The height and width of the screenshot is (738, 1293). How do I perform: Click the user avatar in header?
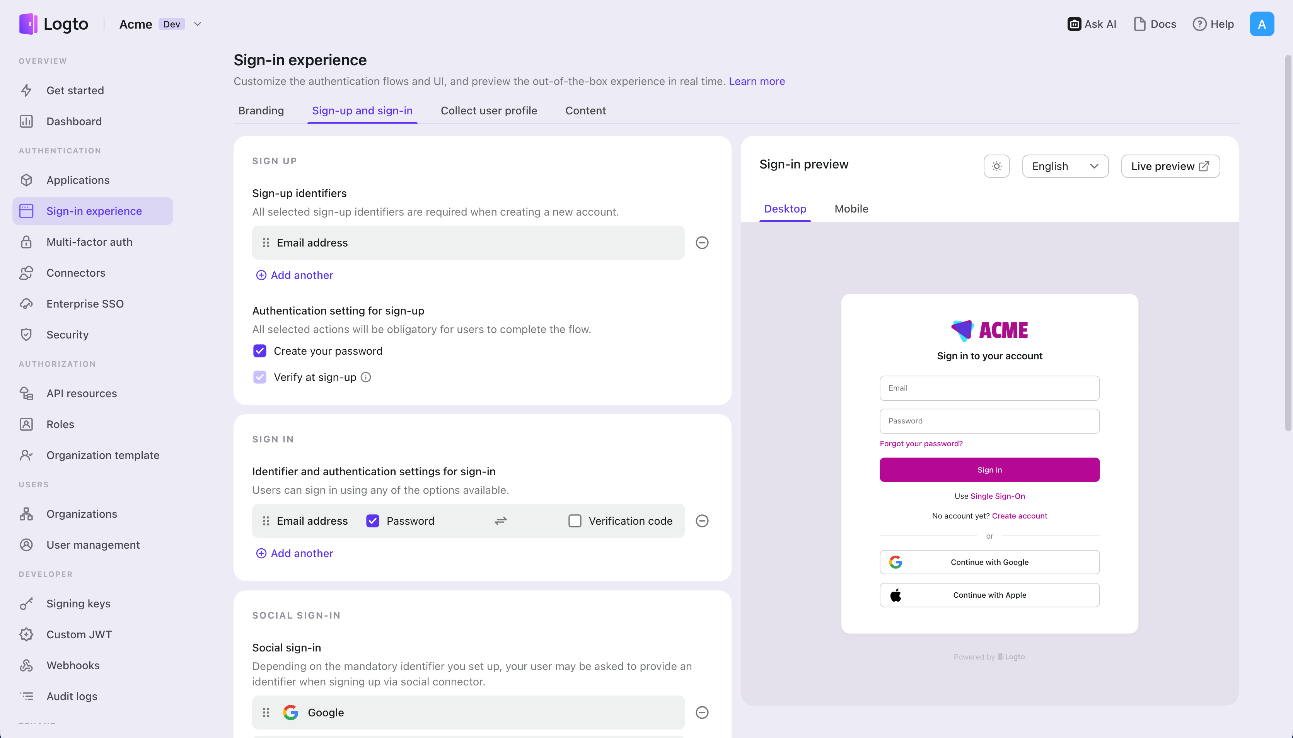[1262, 24]
